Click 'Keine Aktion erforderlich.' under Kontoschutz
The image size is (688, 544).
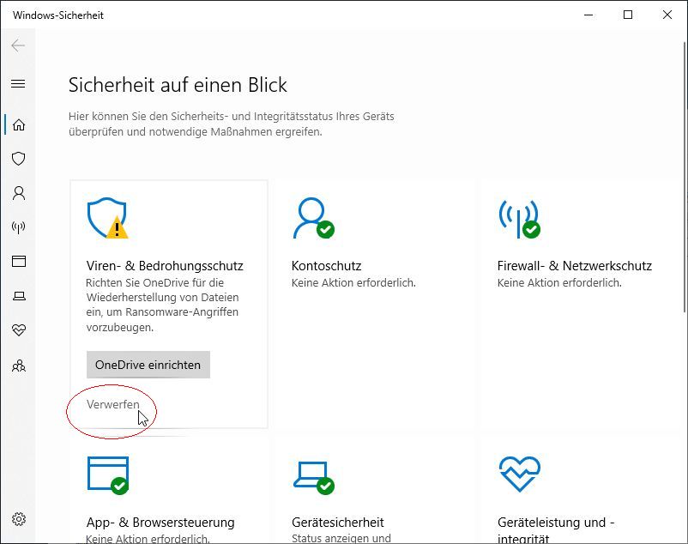353,283
